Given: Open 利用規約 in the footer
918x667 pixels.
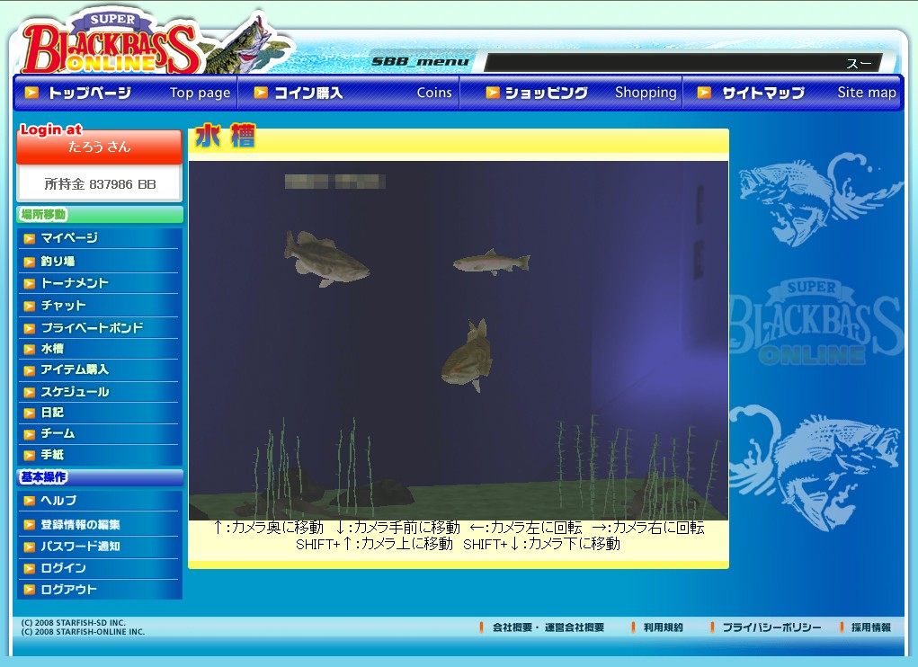Looking at the screenshot, I should [x=663, y=627].
